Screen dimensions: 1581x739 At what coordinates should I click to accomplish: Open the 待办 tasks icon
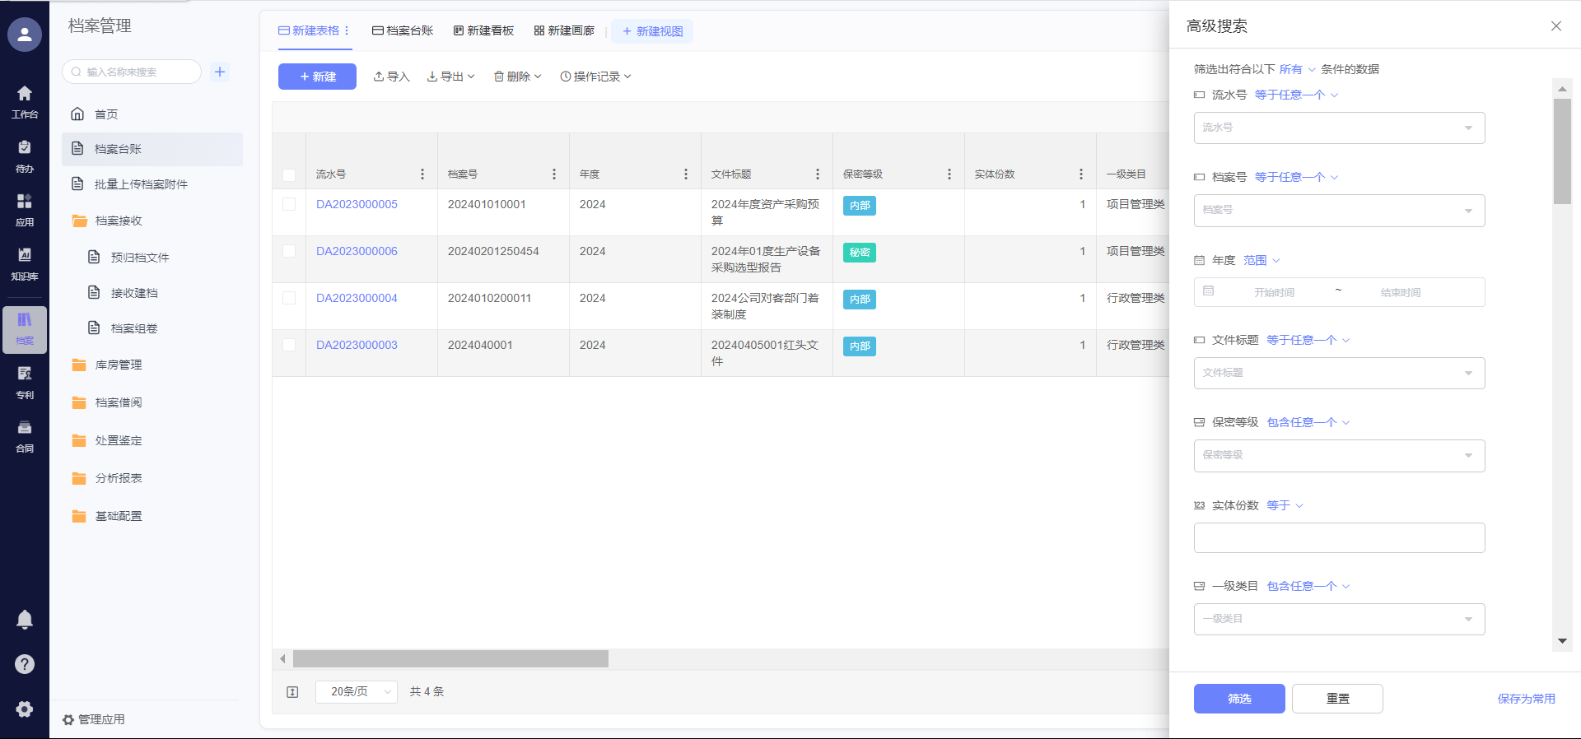[x=25, y=156]
